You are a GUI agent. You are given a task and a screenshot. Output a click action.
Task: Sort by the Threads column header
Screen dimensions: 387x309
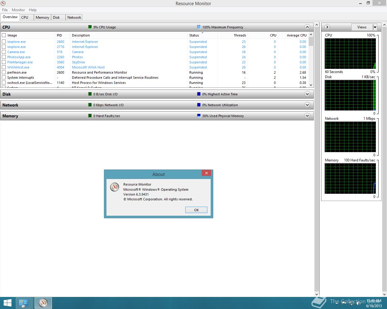(233, 35)
